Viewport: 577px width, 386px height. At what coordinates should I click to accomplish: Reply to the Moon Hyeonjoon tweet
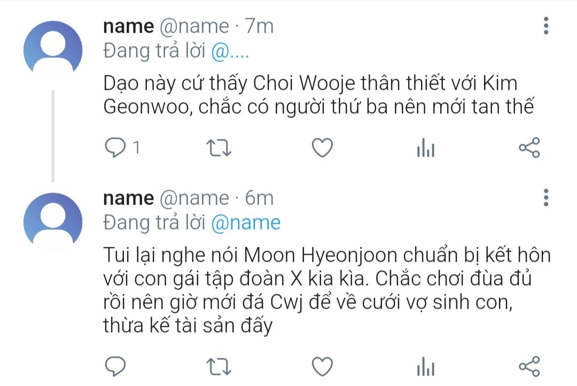tap(115, 366)
